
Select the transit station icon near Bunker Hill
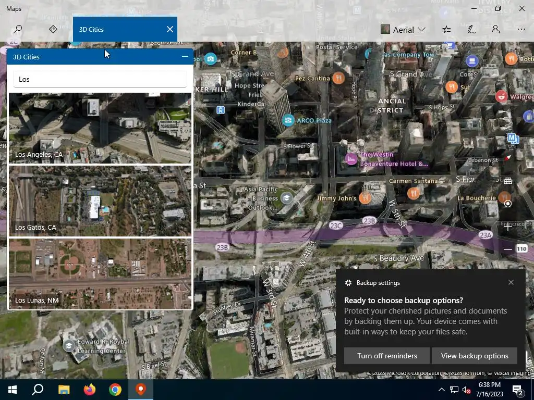221,110
